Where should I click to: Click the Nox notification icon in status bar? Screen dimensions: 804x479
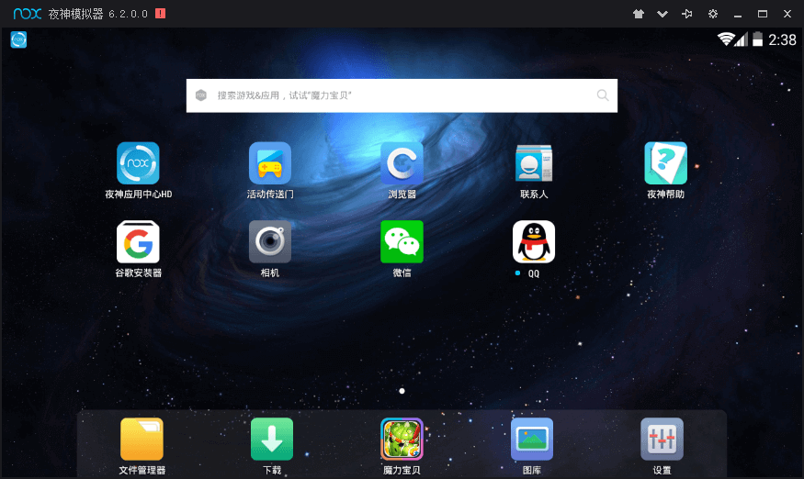tap(18, 39)
